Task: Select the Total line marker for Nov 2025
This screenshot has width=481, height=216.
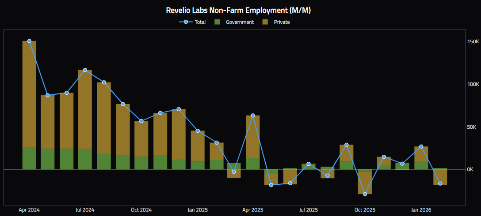Action: [x=384, y=157]
